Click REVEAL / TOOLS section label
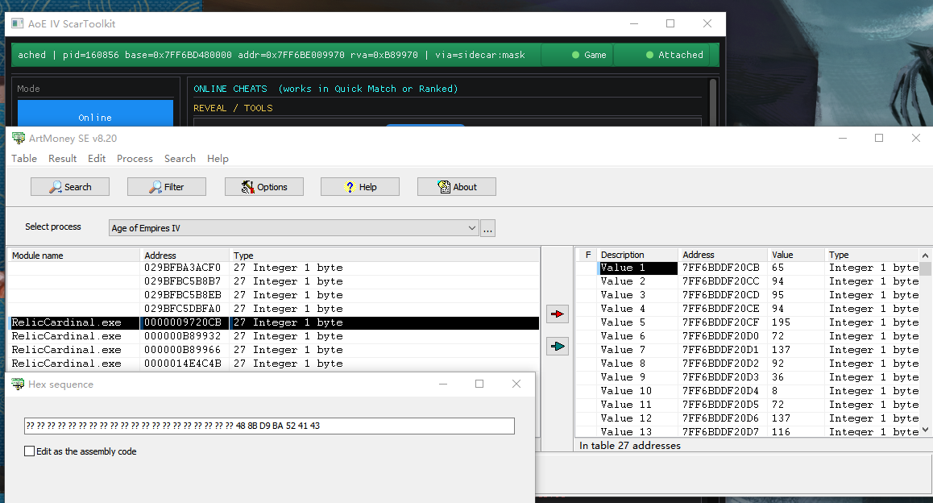Screen dimensions: 933x503 [x=234, y=108]
